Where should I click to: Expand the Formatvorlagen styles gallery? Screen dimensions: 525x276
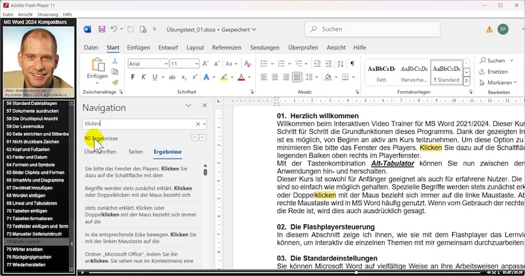(467, 81)
